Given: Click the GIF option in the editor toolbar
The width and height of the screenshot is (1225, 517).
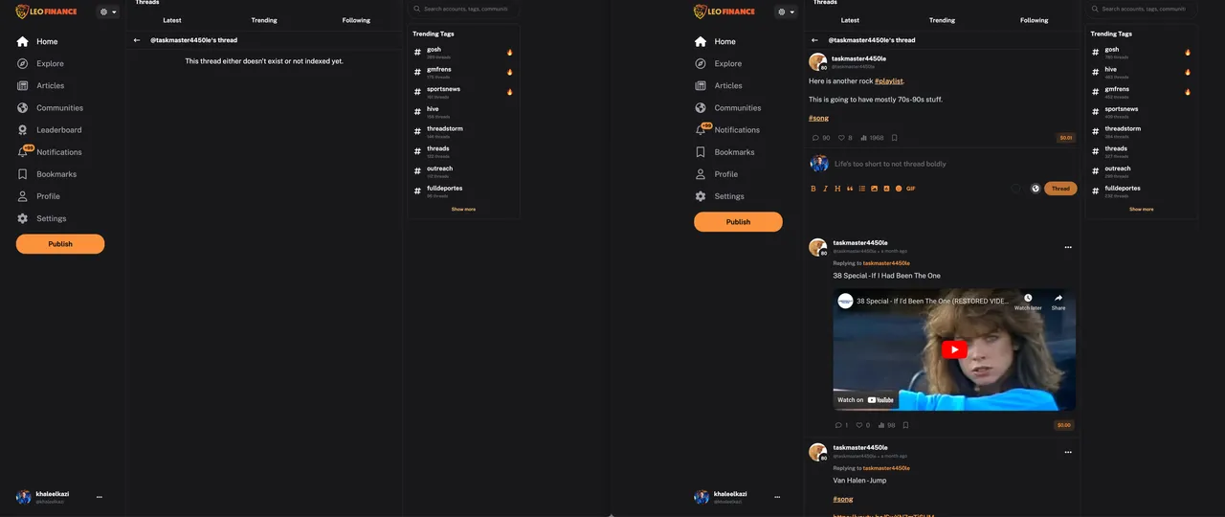Looking at the screenshot, I should click(911, 189).
